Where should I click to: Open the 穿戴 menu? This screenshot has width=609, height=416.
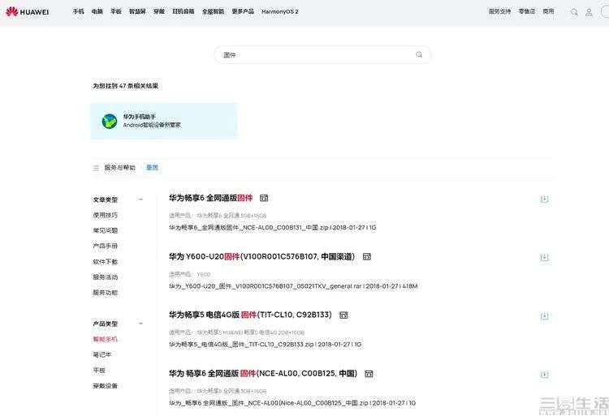coord(159,11)
